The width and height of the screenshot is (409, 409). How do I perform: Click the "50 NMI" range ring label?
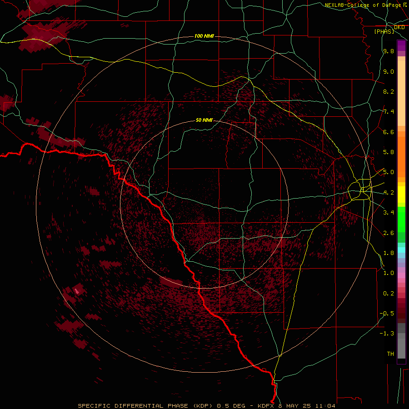pyautogui.click(x=204, y=120)
